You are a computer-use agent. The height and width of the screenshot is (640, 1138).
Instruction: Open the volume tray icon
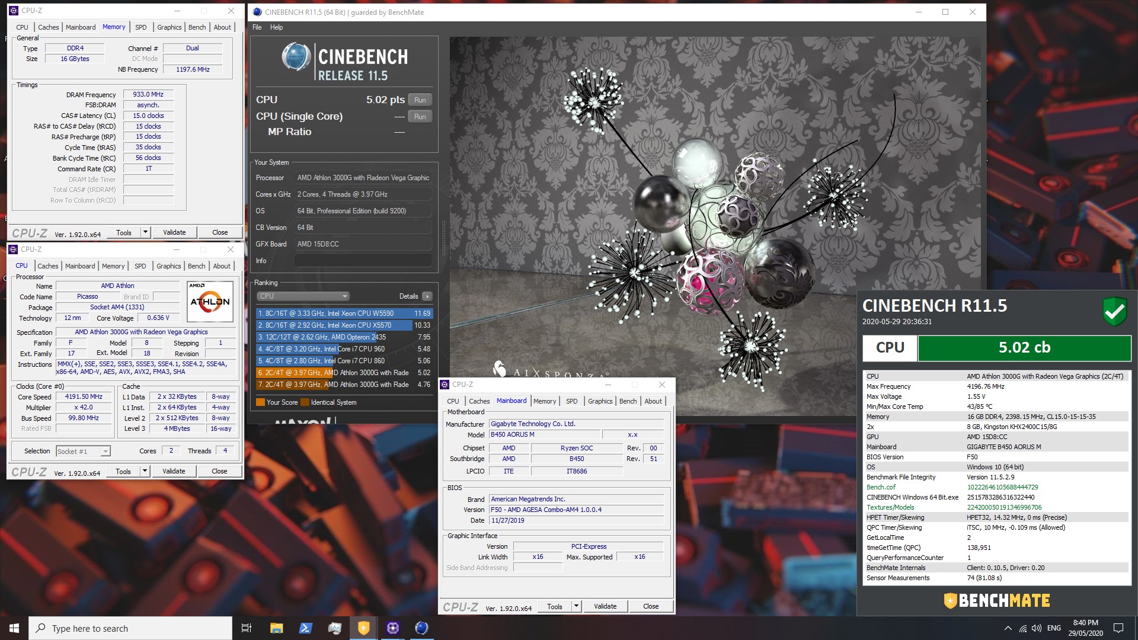[x=1036, y=628]
